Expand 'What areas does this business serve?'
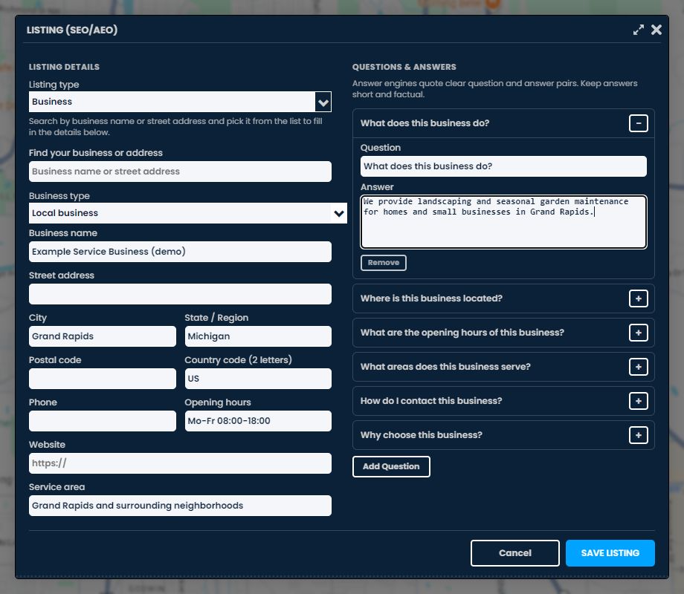This screenshot has width=684, height=594. (638, 367)
